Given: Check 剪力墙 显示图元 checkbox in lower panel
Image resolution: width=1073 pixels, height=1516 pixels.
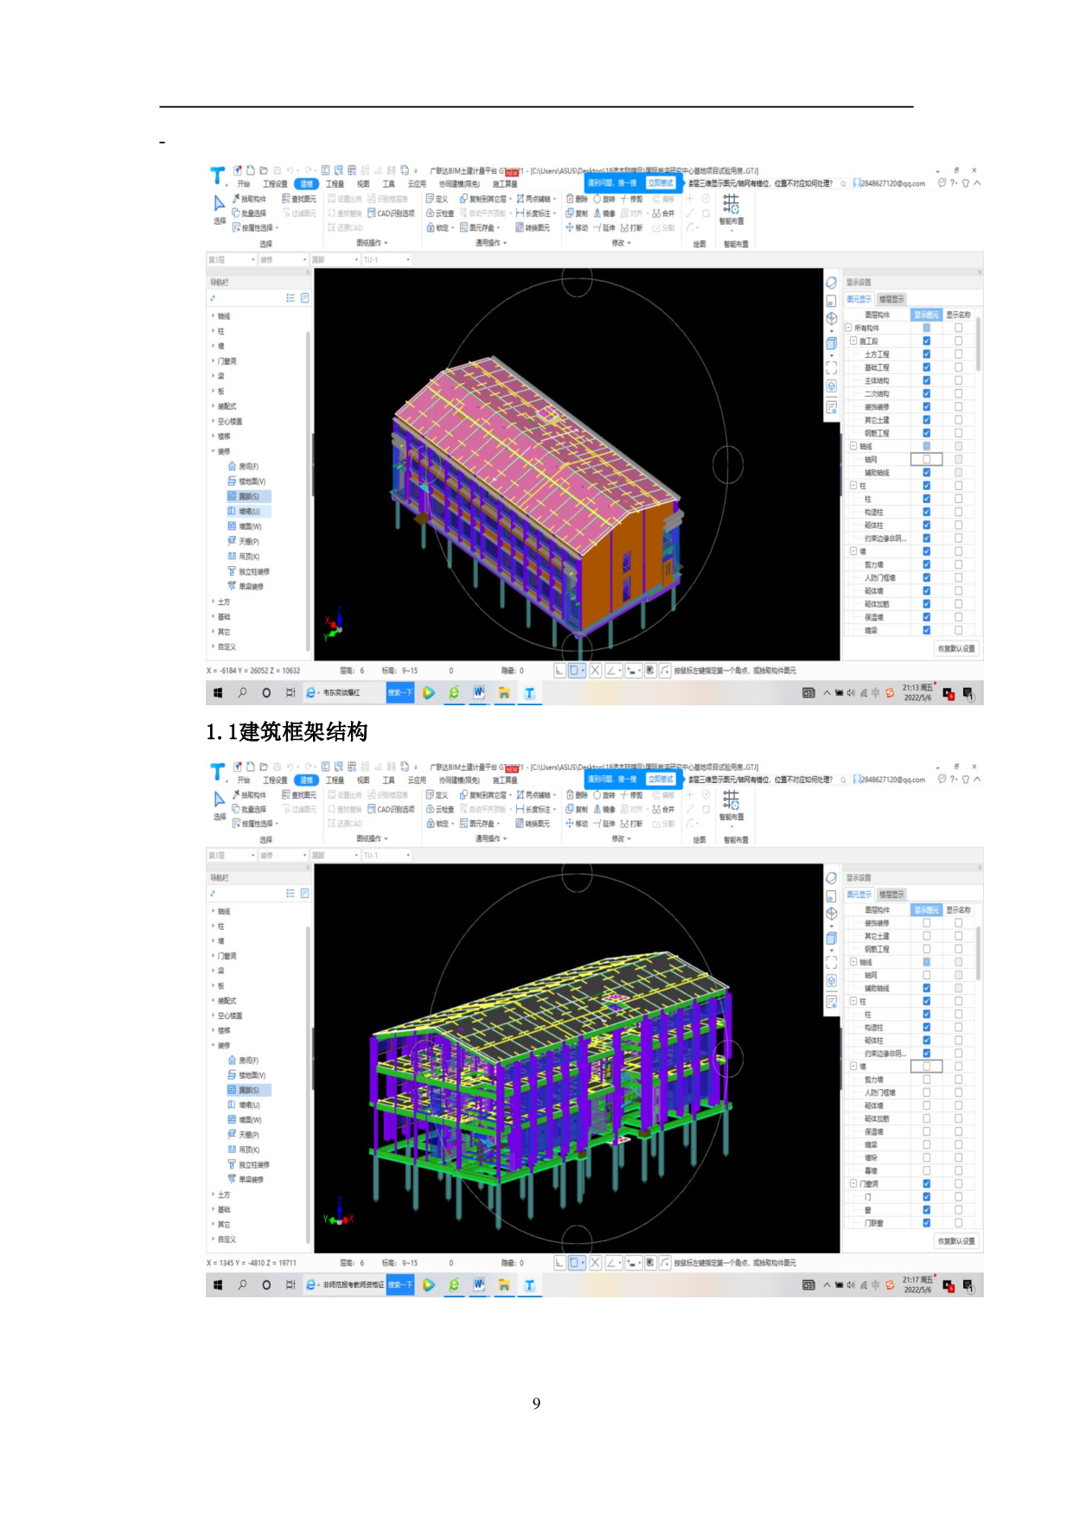Looking at the screenshot, I should point(926,1080).
